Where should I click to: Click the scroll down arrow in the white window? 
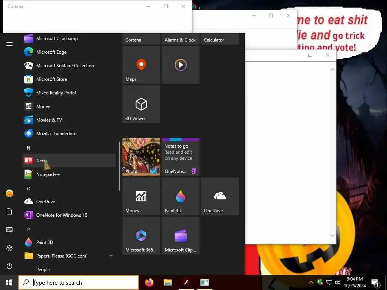pyautogui.click(x=332, y=235)
